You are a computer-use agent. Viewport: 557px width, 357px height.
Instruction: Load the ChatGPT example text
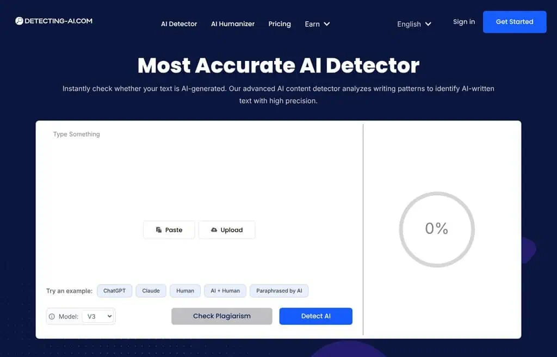[114, 291]
